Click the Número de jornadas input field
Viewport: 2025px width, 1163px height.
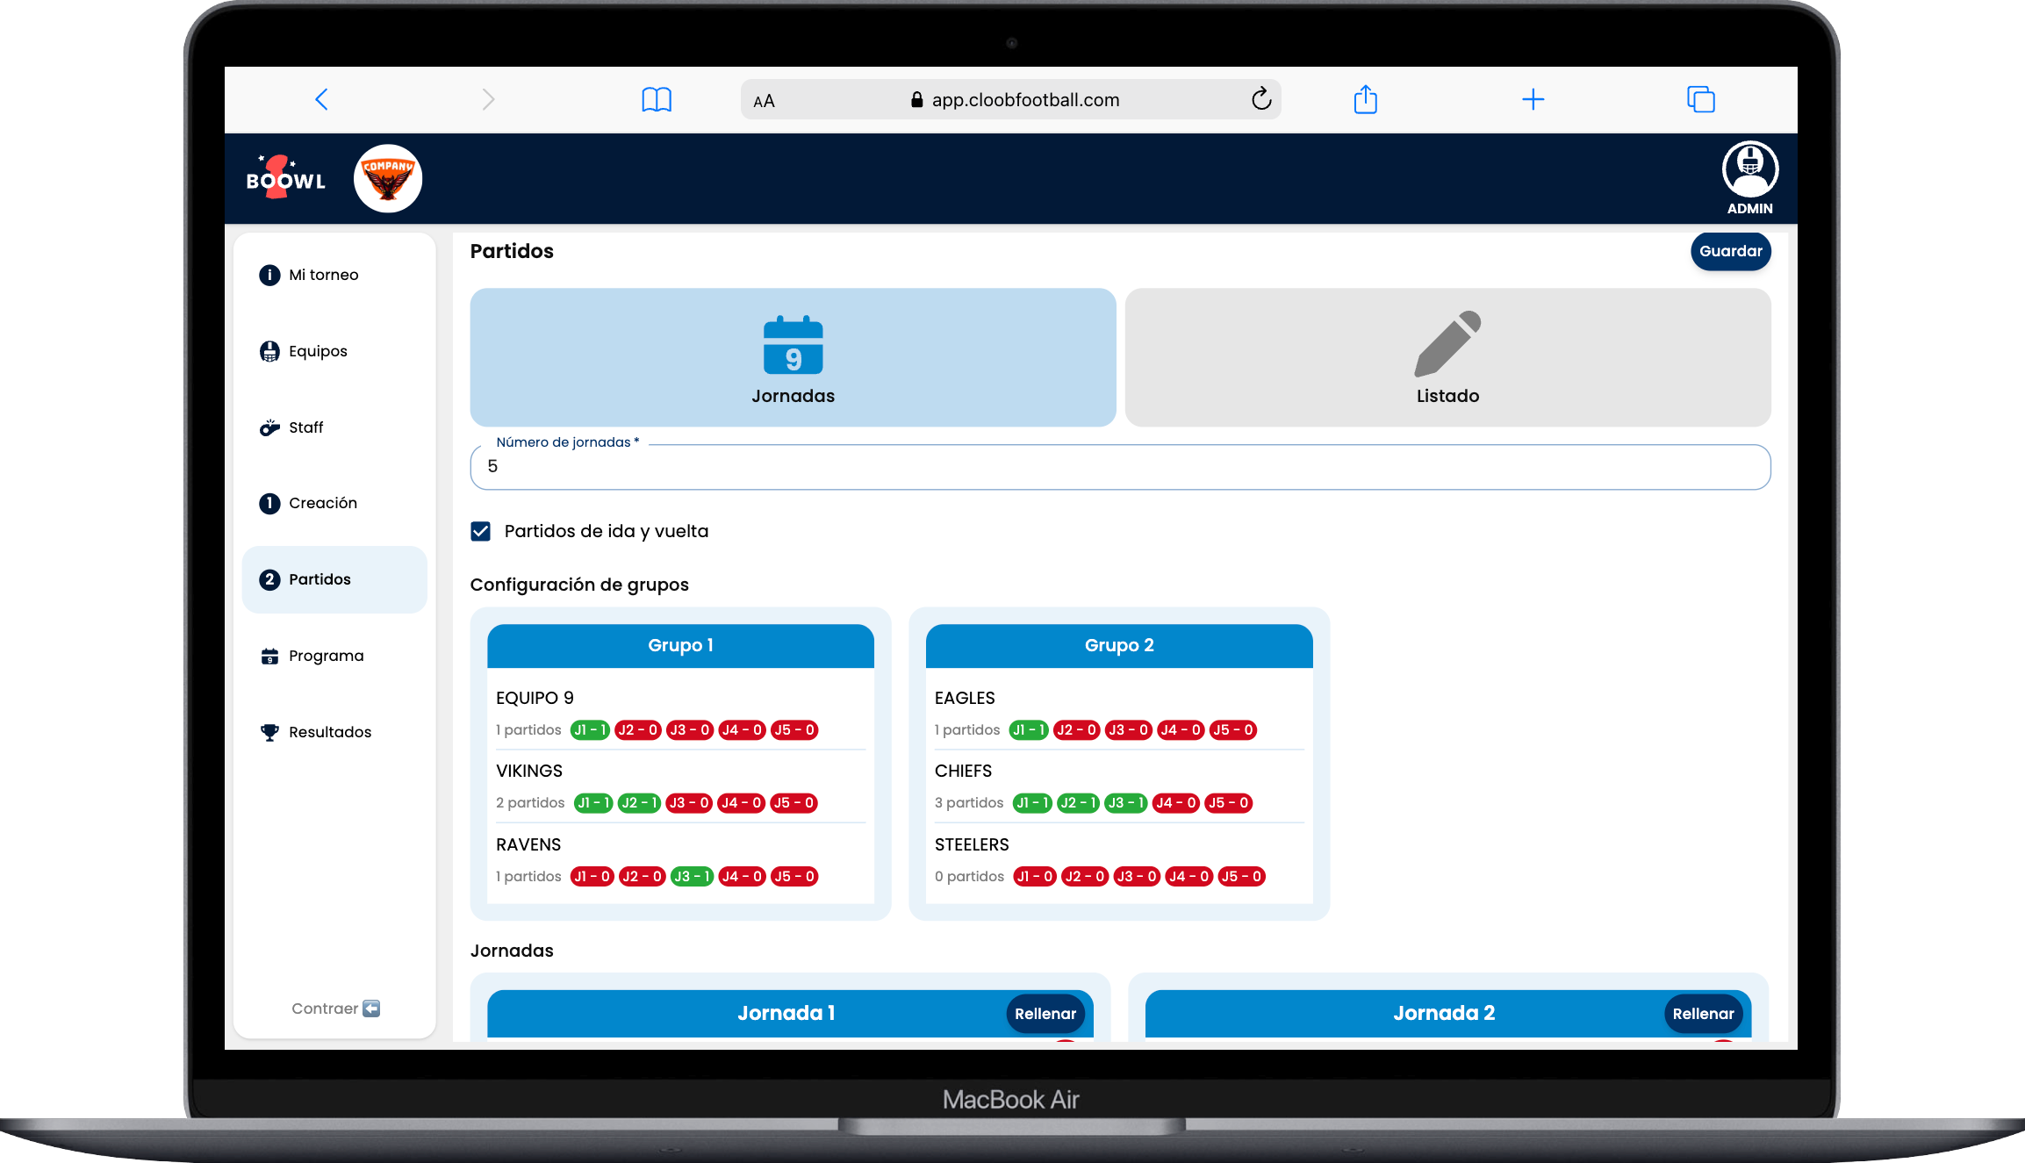(1119, 467)
